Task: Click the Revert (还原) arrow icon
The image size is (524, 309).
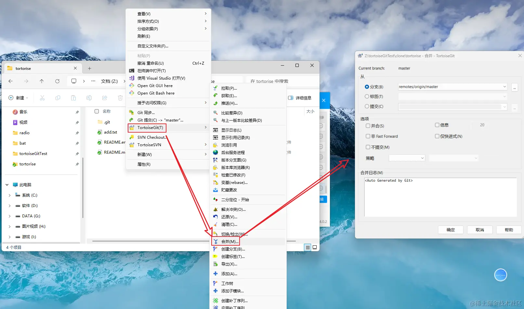Action: pyautogui.click(x=215, y=217)
